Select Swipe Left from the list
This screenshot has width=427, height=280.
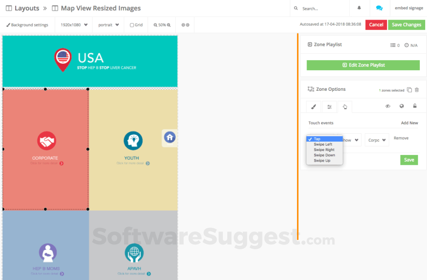pos(323,144)
